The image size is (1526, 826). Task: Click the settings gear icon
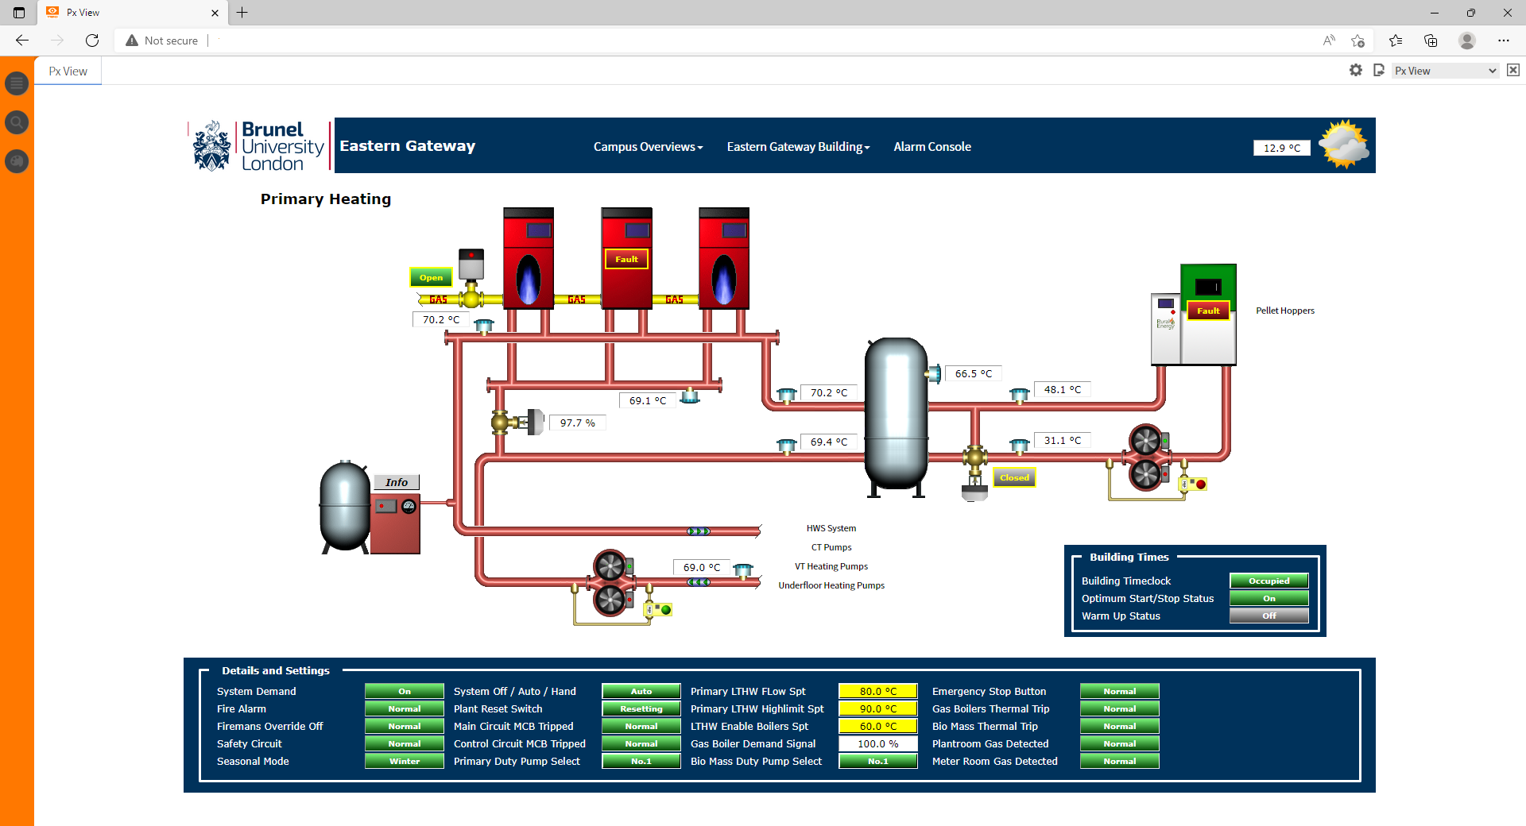(1356, 71)
